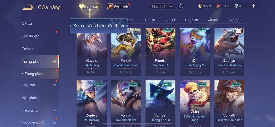
Task: Open the heart Danh sách wishlist
Action: tap(90, 7)
